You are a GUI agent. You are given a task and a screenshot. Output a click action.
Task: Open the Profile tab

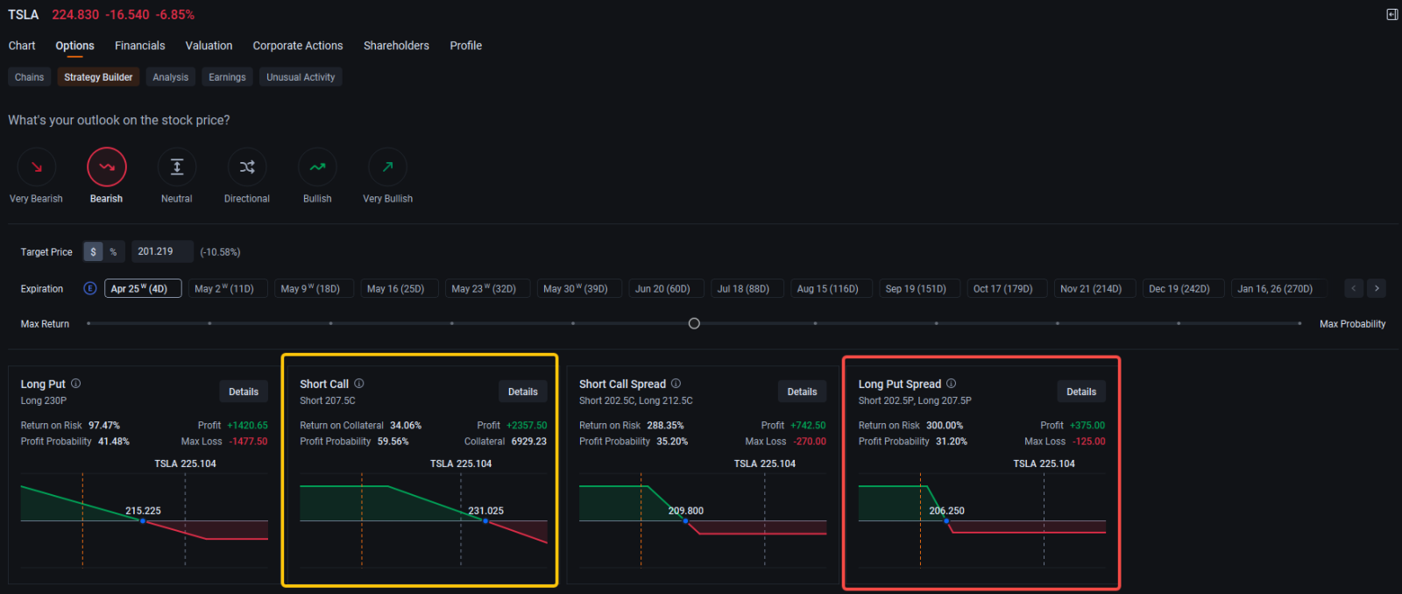click(x=466, y=46)
